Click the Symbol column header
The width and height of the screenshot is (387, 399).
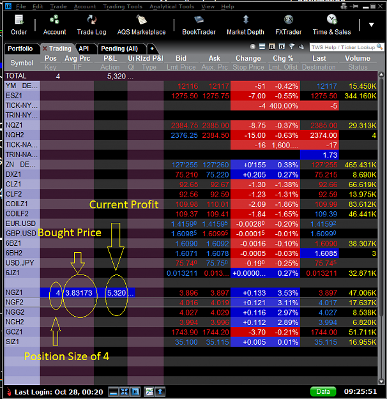click(22, 63)
